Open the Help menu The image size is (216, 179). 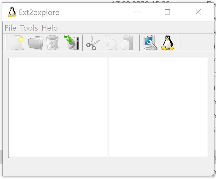pos(50,28)
